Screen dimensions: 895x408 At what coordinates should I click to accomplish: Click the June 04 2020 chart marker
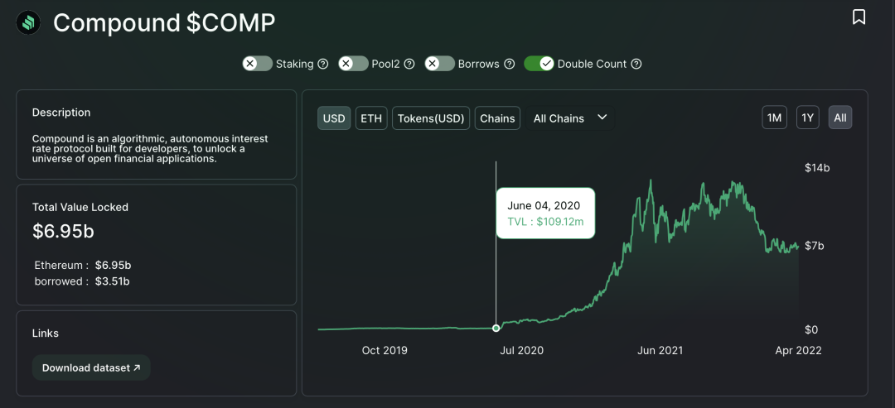pyautogui.click(x=496, y=328)
